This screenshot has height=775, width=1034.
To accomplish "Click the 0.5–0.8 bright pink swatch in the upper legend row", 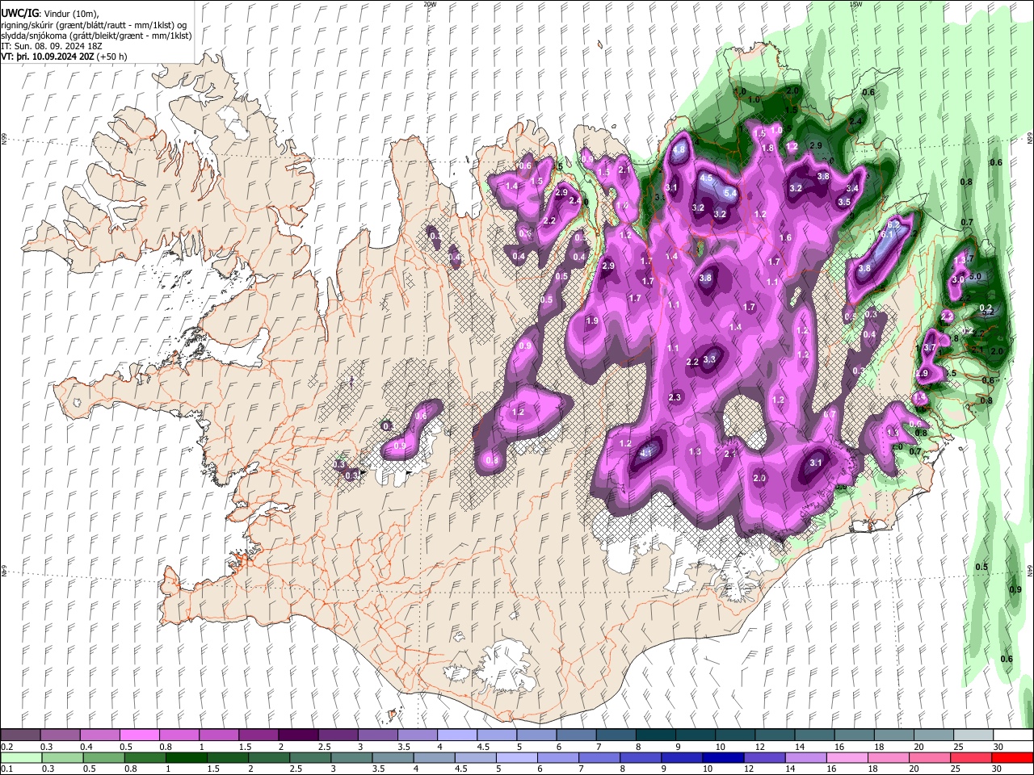I will tap(139, 735).
